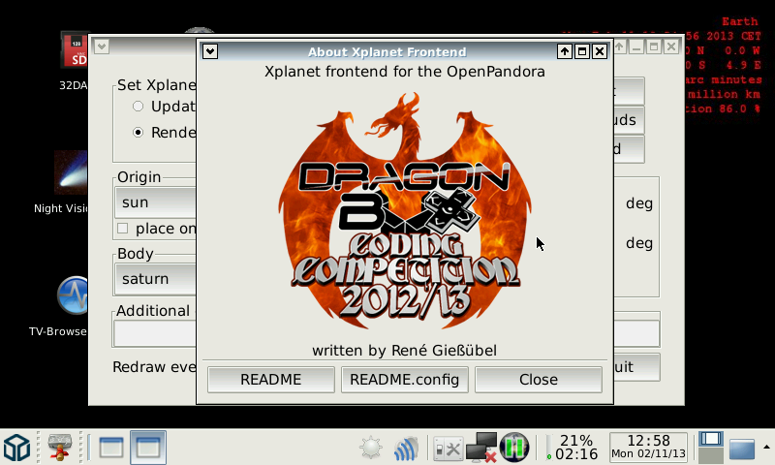The width and height of the screenshot is (775, 465).
Task: Open the Origin dropdown showing sun
Action: [155, 203]
